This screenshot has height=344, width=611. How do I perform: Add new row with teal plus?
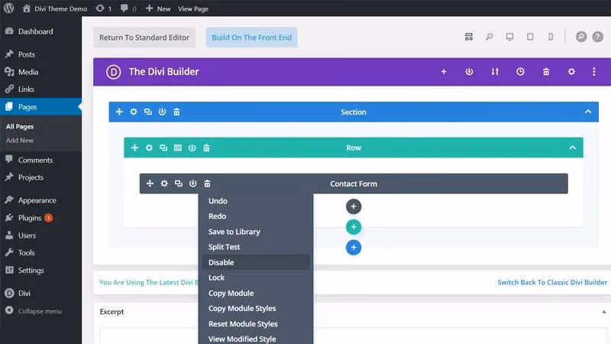pyautogui.click(x=354, y=227)
